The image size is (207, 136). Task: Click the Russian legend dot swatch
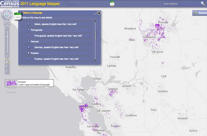[x=11, y=83]
